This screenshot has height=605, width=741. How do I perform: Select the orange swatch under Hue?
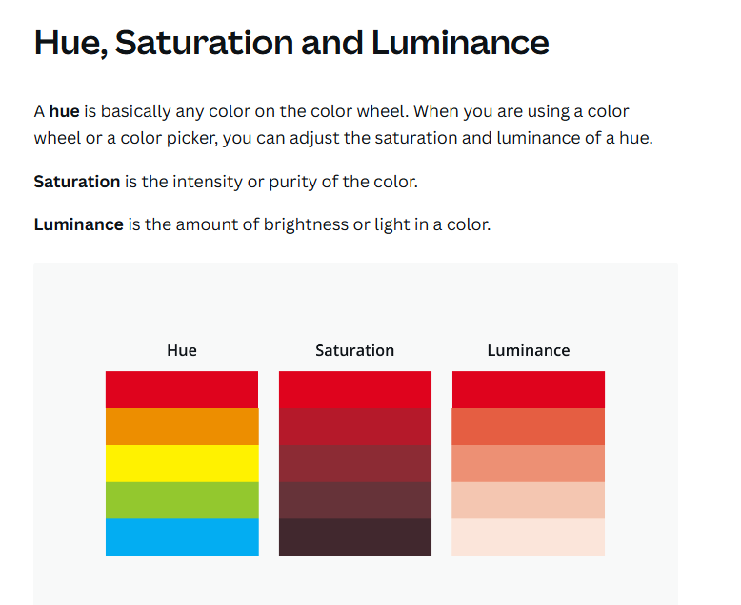click(182, 426)
